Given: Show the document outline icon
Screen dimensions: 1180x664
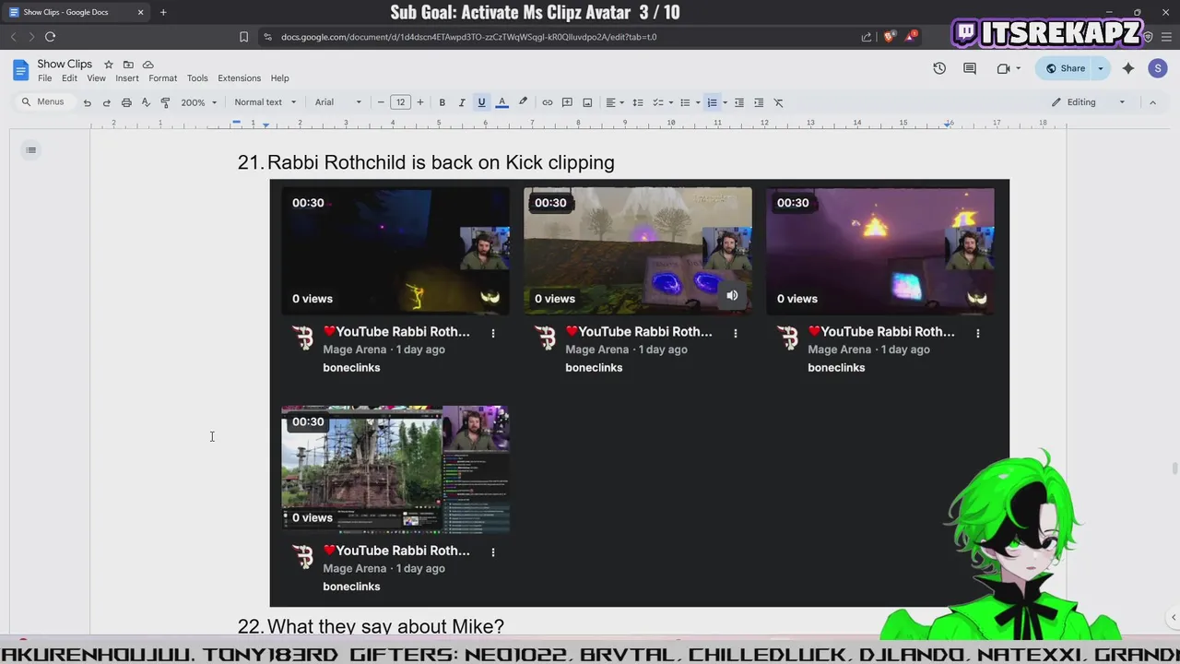Looking at the screenshot, I should point(30,149).
